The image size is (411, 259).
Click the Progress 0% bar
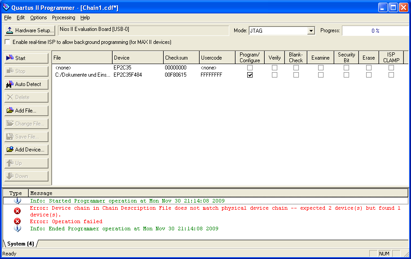pos(376,30)
